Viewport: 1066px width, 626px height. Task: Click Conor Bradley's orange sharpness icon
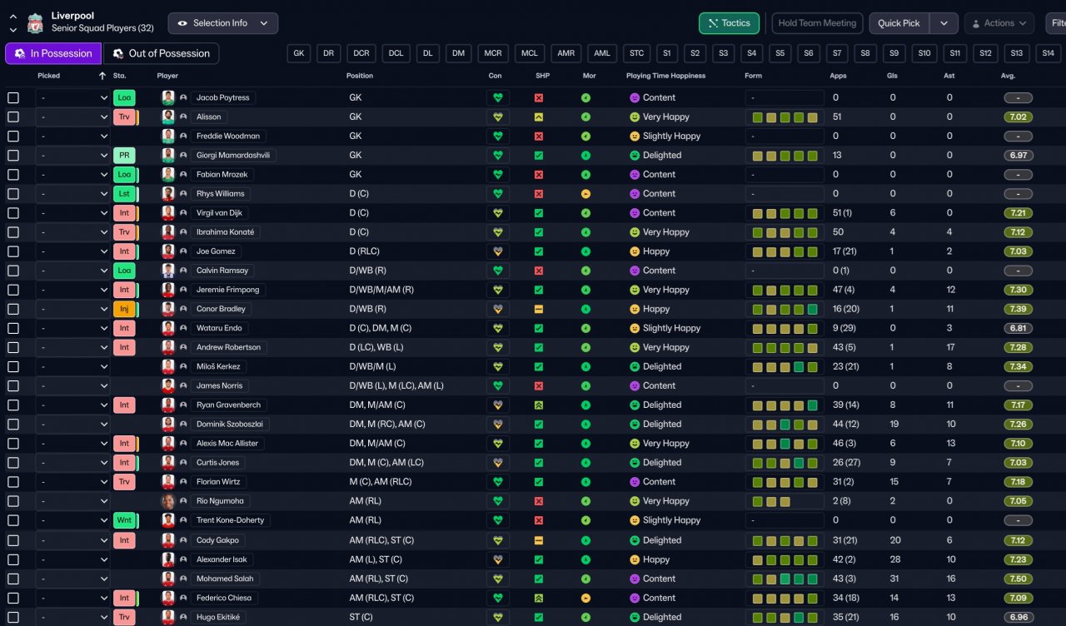click(x=539, y=309)
